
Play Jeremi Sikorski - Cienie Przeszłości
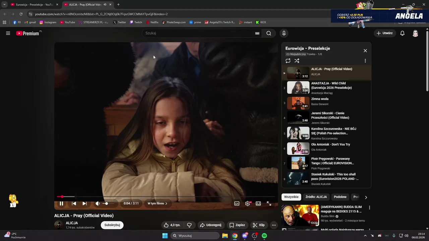point(326,118)
